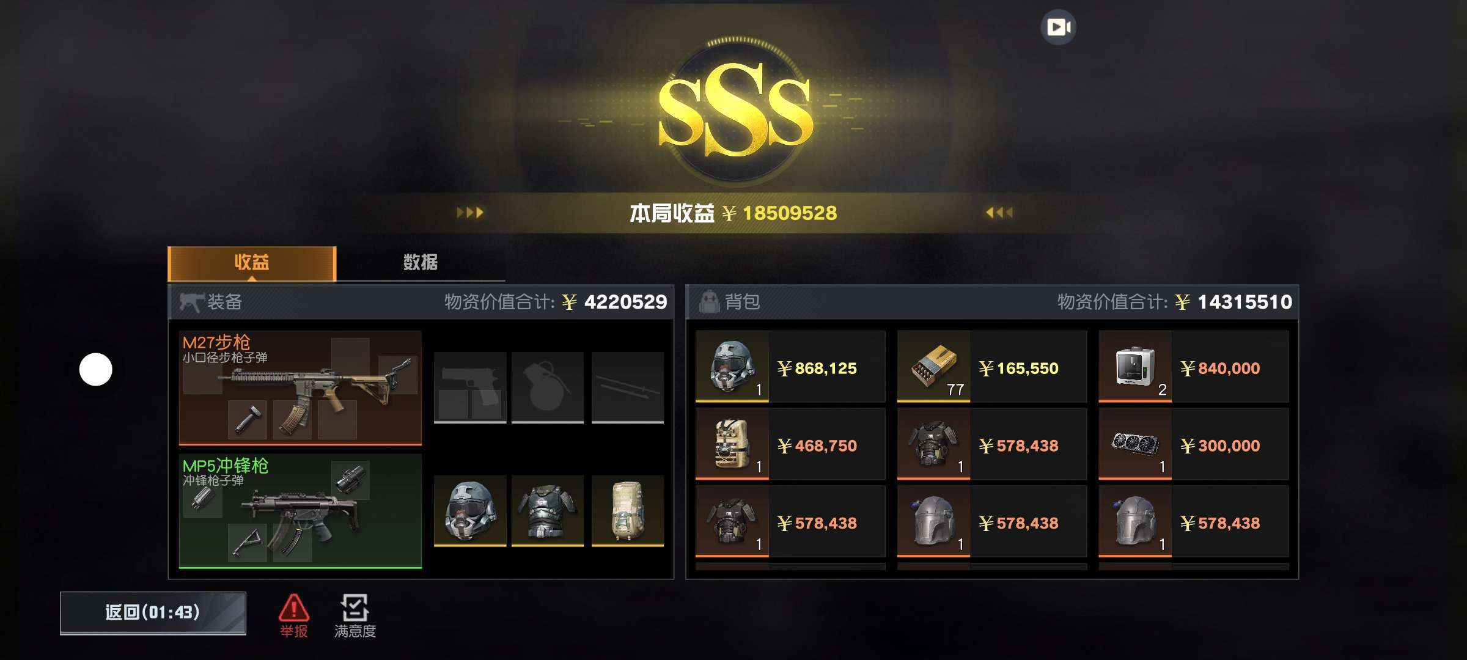Open the MP5冲锋枪 weapon card

pyautogui.click(x=300, y=510)
